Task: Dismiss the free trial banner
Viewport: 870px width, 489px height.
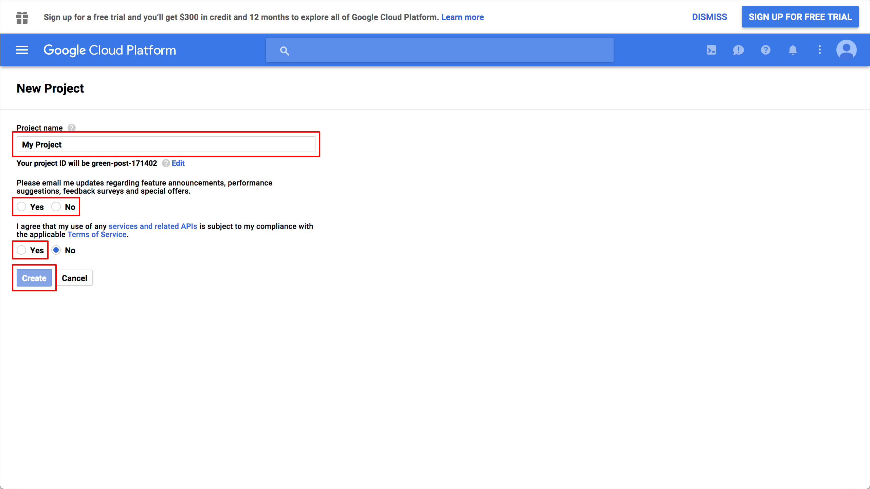Action: 709,17
